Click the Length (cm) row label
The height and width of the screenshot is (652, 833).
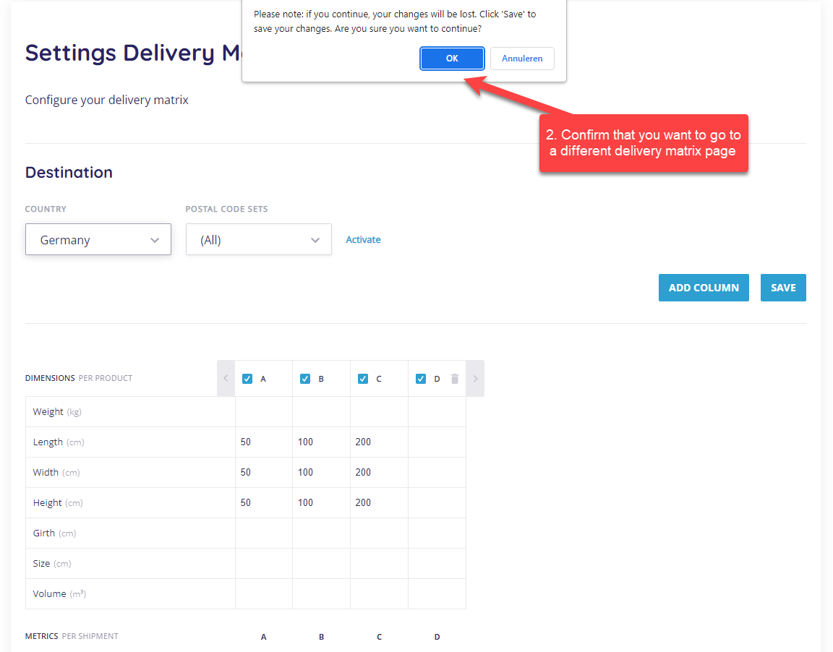pos(59,442)
